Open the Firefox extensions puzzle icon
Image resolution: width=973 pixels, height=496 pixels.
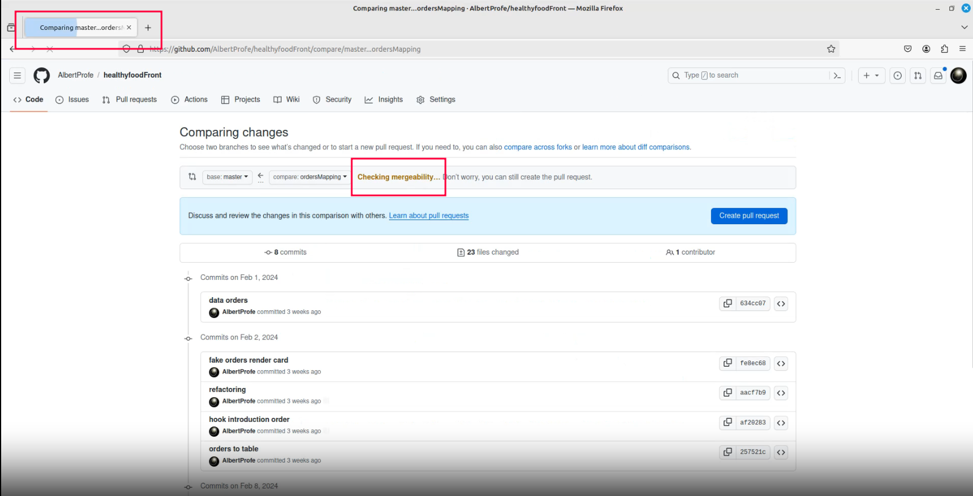click(x=944, y=49)
